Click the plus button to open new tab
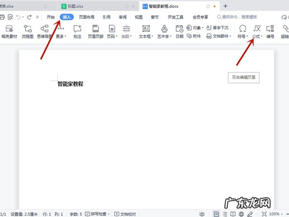 225,6
